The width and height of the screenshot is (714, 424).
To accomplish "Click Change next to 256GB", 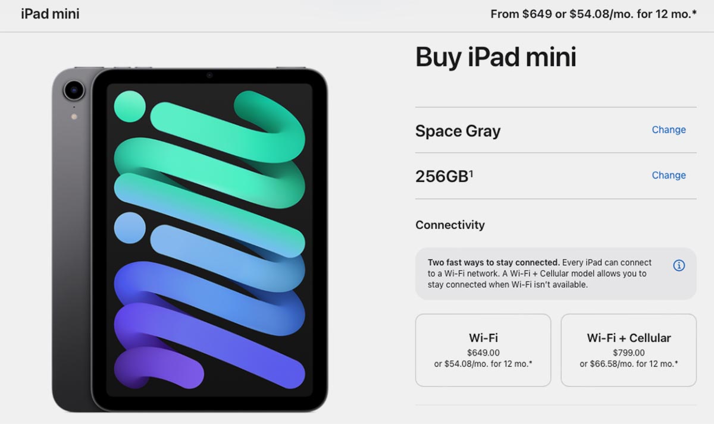I will (x=669, y=175).
